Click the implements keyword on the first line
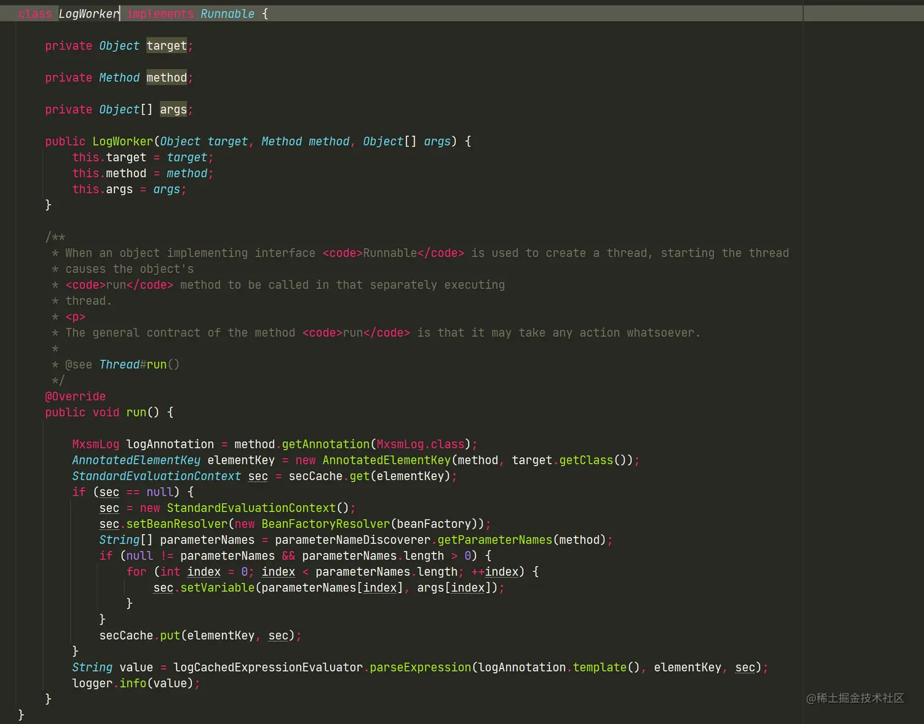924x724 pixels. click(x=160, y=13)
